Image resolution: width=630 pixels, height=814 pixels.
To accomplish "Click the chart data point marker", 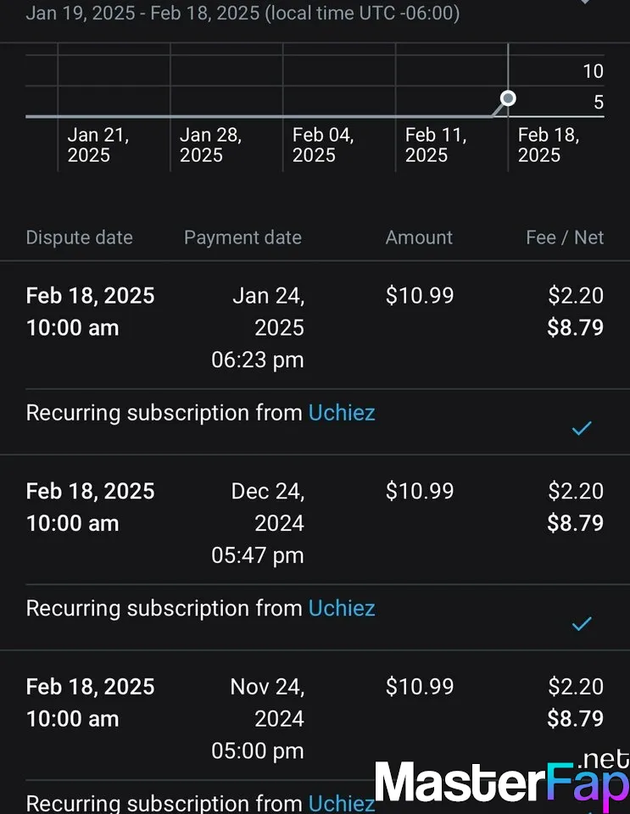I will pyautogui.click(x=508, y=98).
